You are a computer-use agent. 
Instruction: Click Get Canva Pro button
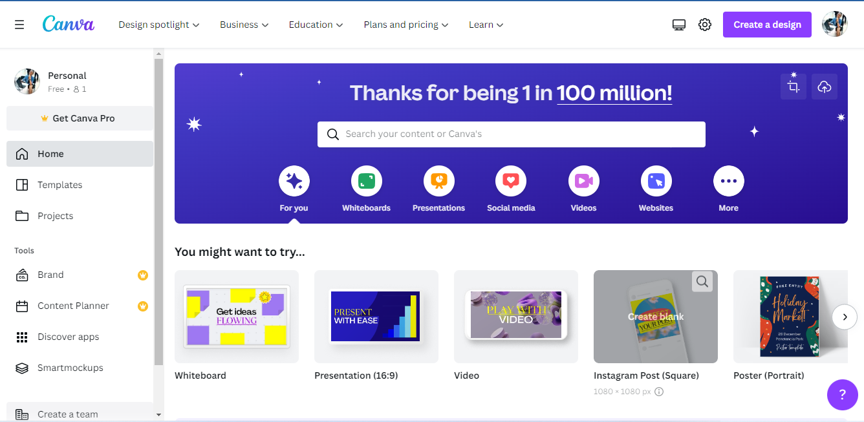point(80,118)
